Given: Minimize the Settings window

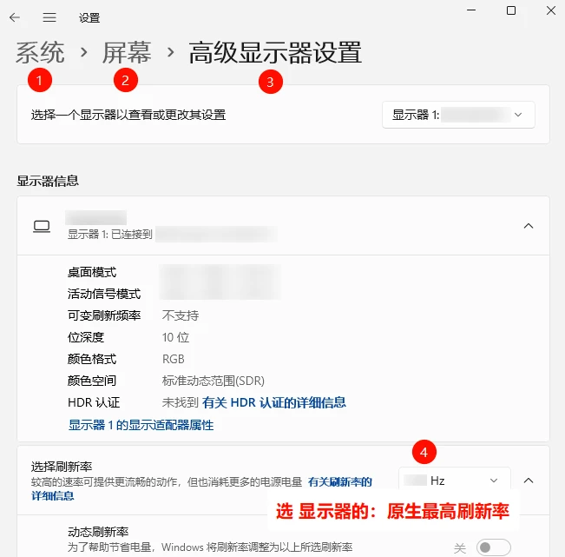Looking at the screenshot, I should [471, 10].
